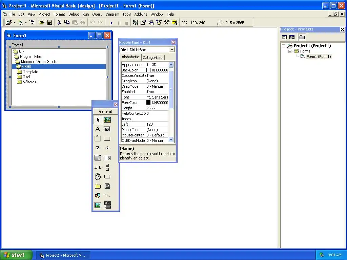Viewport: 347px width, 260px height.
Task: Show the Toolbox via toolbar icon
Action: [x=167, y=23]
